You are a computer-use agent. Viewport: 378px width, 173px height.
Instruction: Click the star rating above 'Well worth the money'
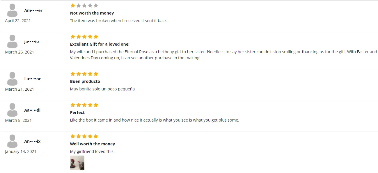coord(84,136)
